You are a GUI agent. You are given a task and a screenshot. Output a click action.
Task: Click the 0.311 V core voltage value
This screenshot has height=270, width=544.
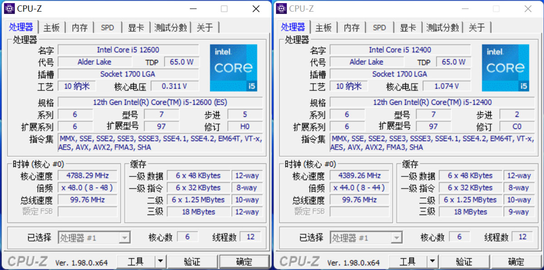pos(175,86)
